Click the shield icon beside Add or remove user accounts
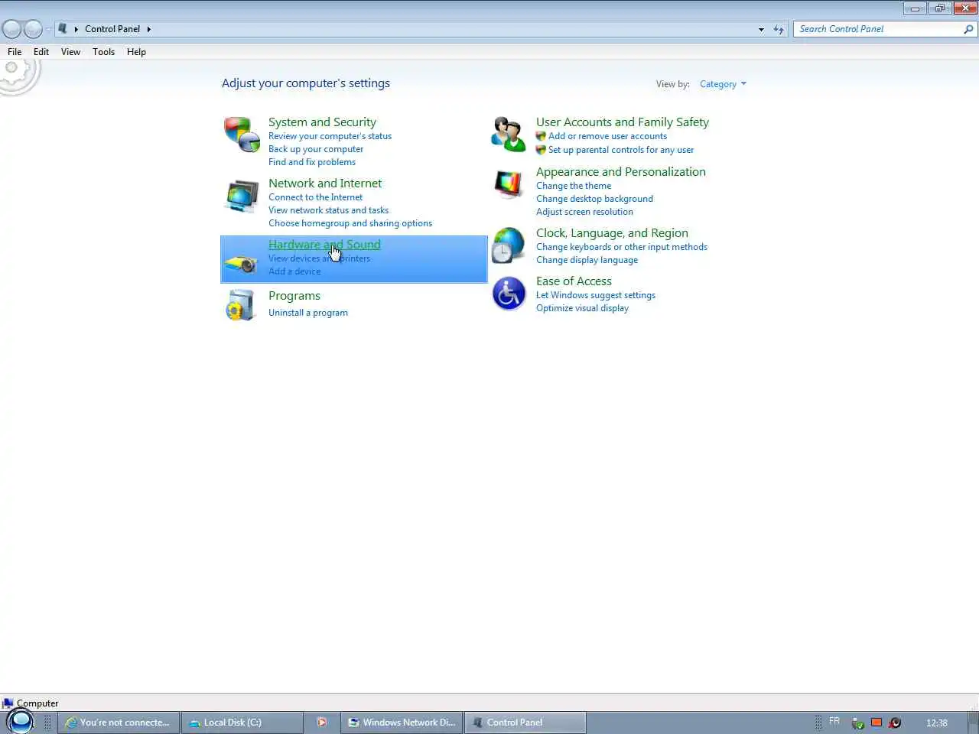Image resolution: width=979 pixels, height=734 pixels. click(541, 136)
